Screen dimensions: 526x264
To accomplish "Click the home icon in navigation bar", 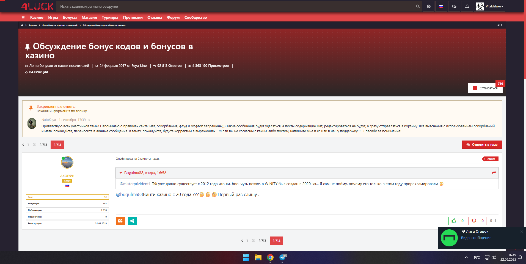I will click(x=23, y=17).
